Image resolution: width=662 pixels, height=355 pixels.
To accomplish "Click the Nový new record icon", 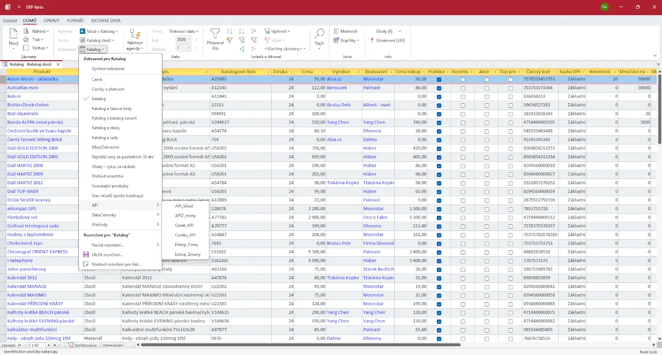I will point(13,35).
